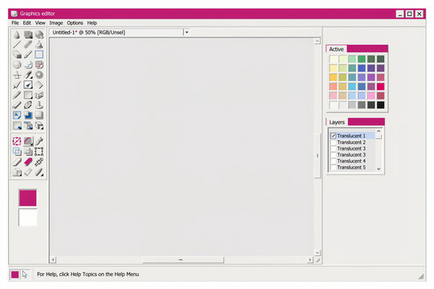Image resolution: width=434 pixels, height=289 pixels.
Task: Click the magenta square in status bar
Action: [15, 275]
